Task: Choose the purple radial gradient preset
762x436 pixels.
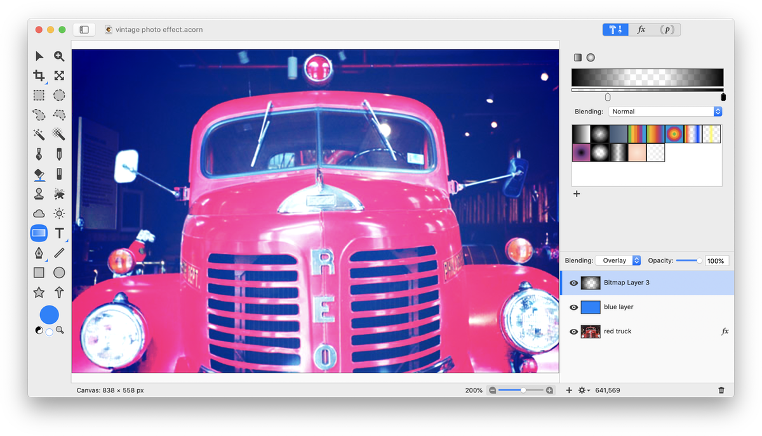Action: tap(581, 153)
